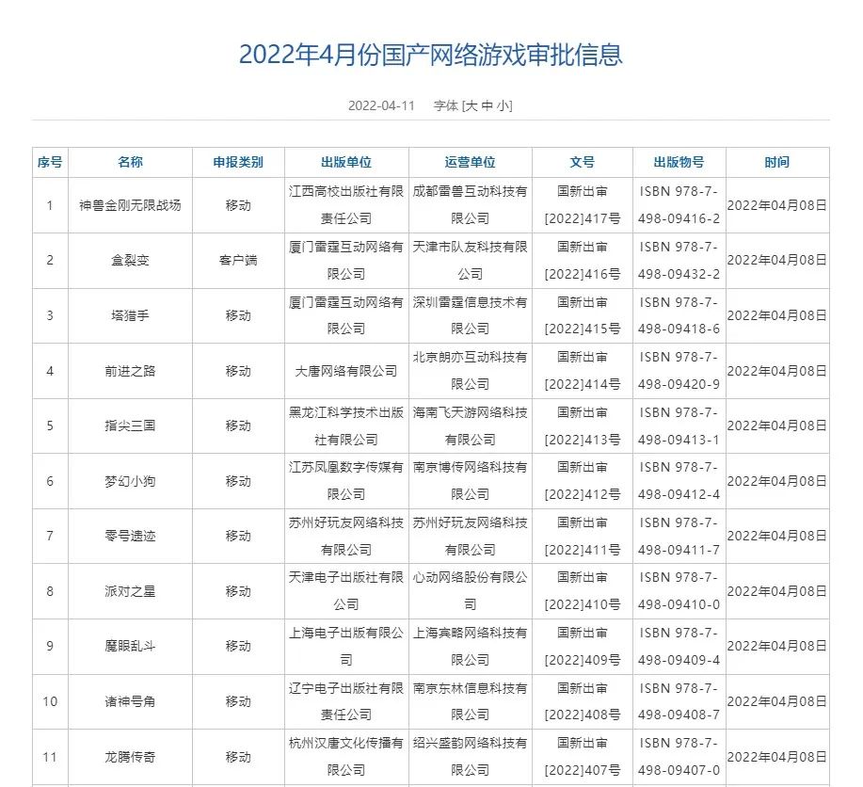Click the 运营单位 column header
This screenshot has width=863, height=787.
coord(470,162)
